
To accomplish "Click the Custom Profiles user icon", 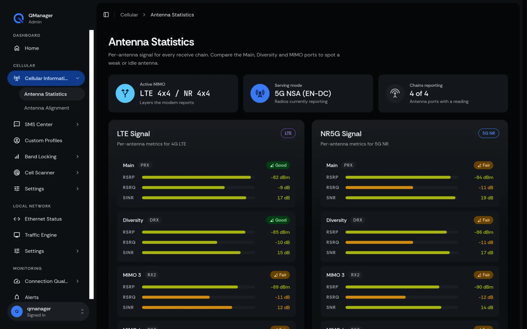I will click(17, 140).
